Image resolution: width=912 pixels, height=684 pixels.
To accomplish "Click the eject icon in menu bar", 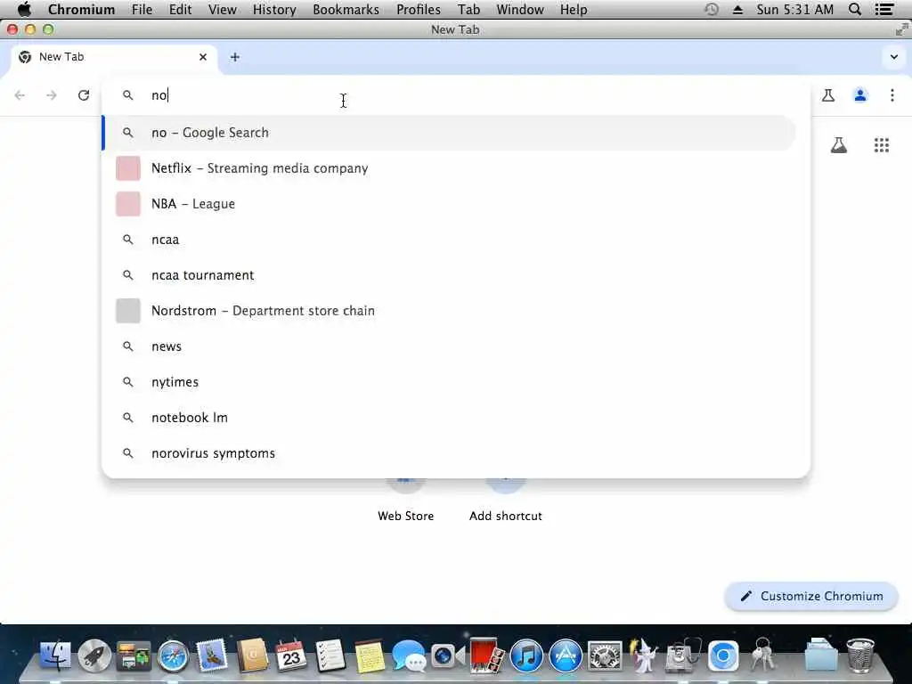I will click(x=737, y=9).
